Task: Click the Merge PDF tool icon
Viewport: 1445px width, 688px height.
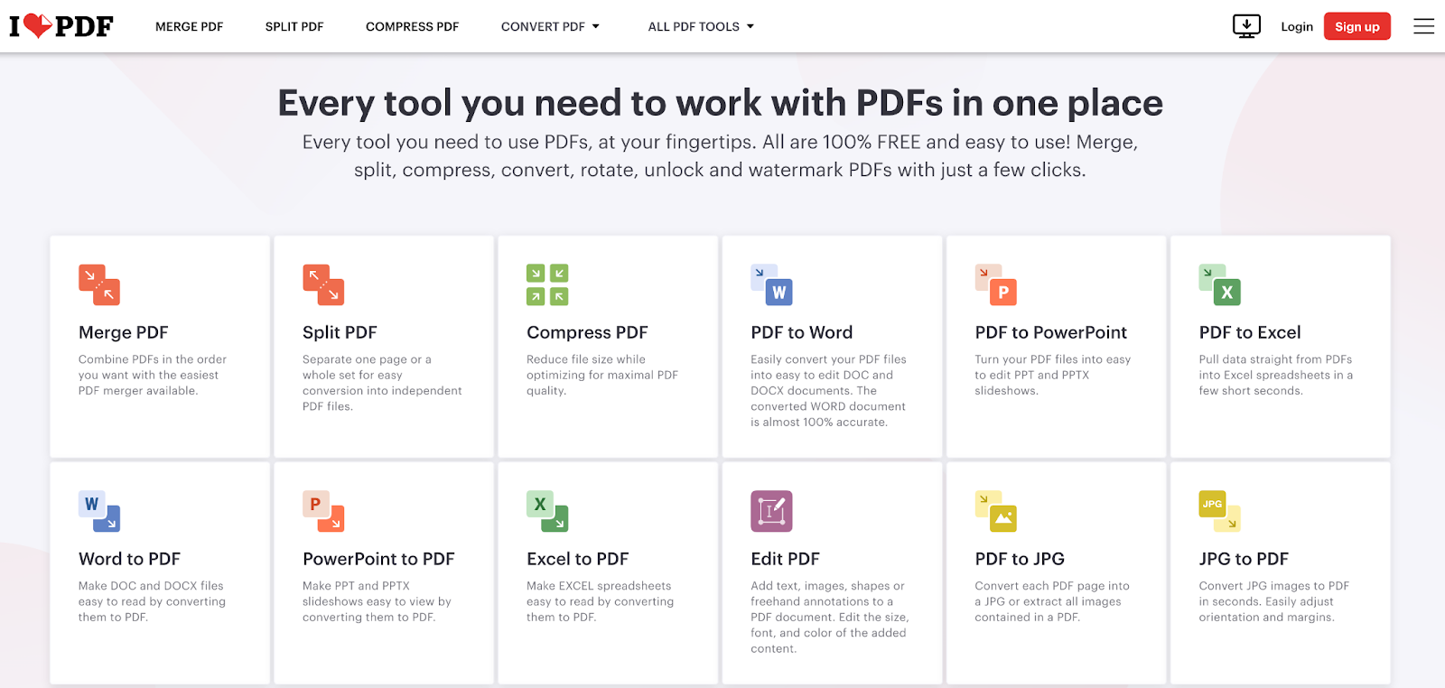Action: (x=99, y=284)
